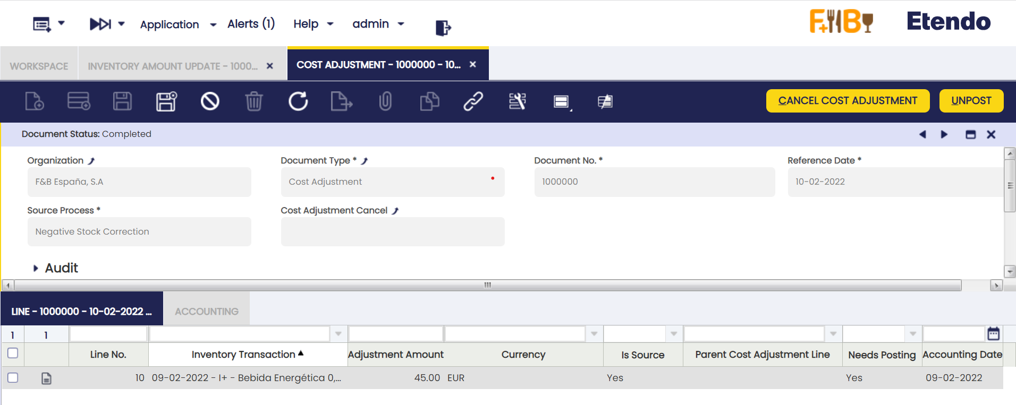This screenshot has height=405, width=1016.
Task: Click the Cancel Changes (undo) icon
Action: 210,101
